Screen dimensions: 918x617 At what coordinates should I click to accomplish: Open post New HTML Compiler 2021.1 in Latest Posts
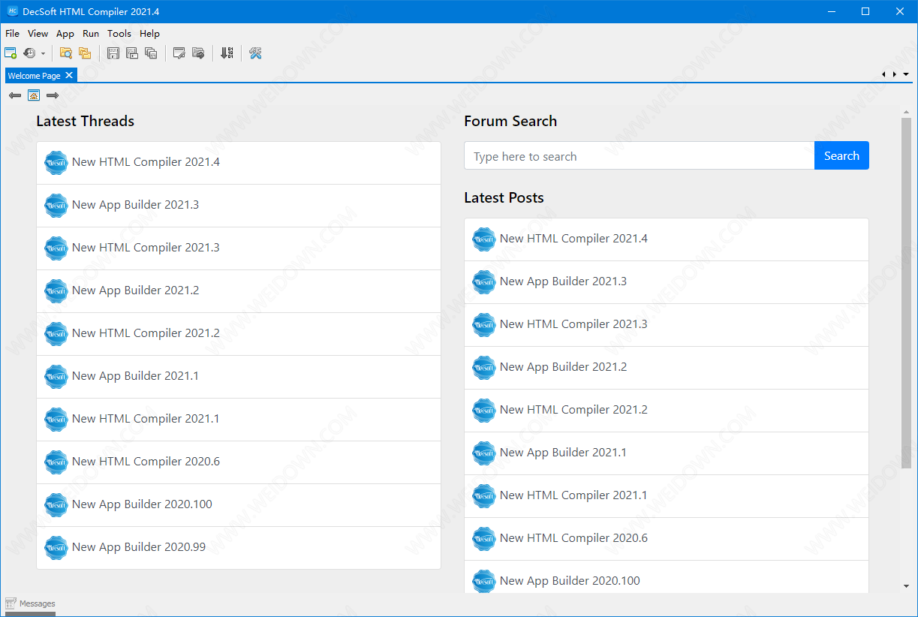tap(667, 496)
